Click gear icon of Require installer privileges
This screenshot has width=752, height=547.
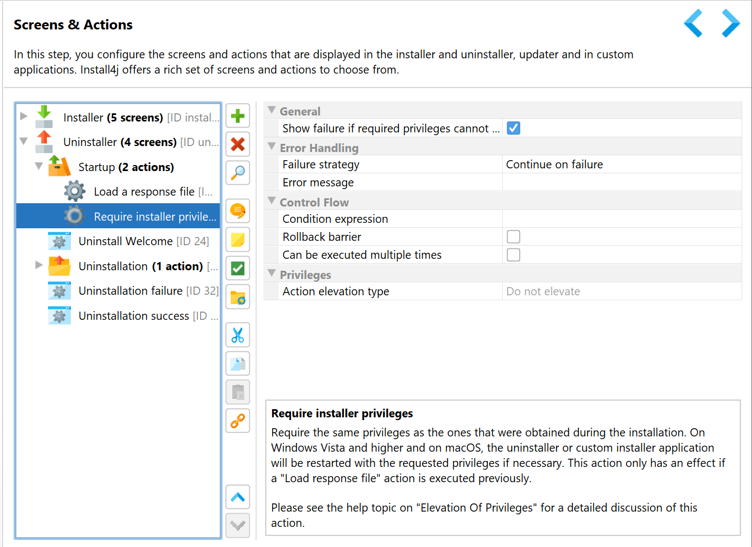[75, 216]
